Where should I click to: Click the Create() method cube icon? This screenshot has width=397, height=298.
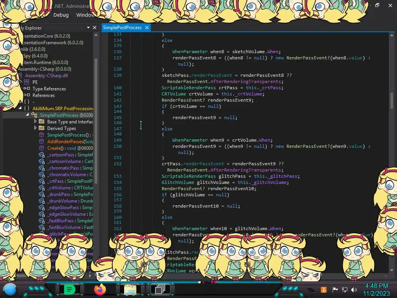pyautogui.click(x=41, y=148)
